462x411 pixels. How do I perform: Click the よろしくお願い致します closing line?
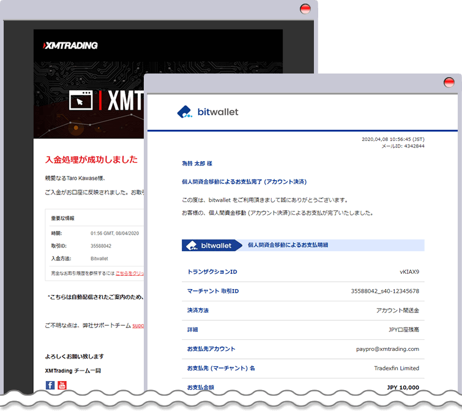[74, 356]
